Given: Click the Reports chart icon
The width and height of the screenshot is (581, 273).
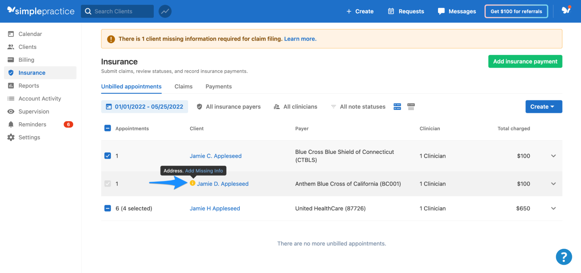Looking at the screenshot, I should (x=11, y=86).
